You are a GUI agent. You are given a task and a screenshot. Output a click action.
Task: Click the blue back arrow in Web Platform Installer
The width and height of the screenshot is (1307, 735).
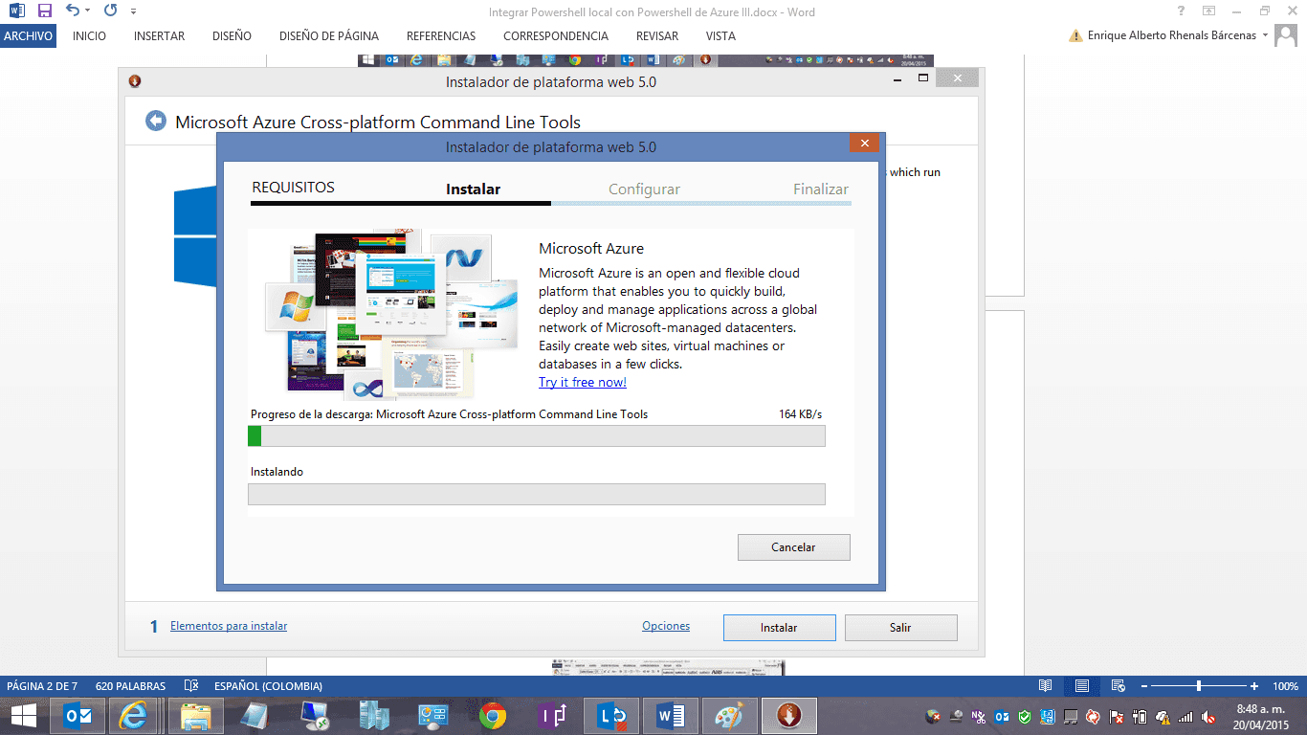coord(156,121)
